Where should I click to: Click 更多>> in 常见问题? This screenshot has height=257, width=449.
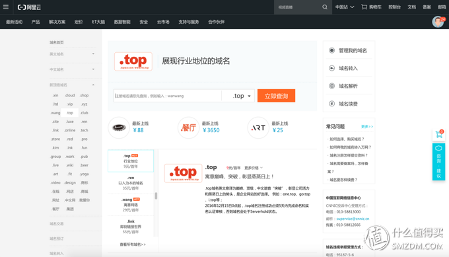point(367,126)
